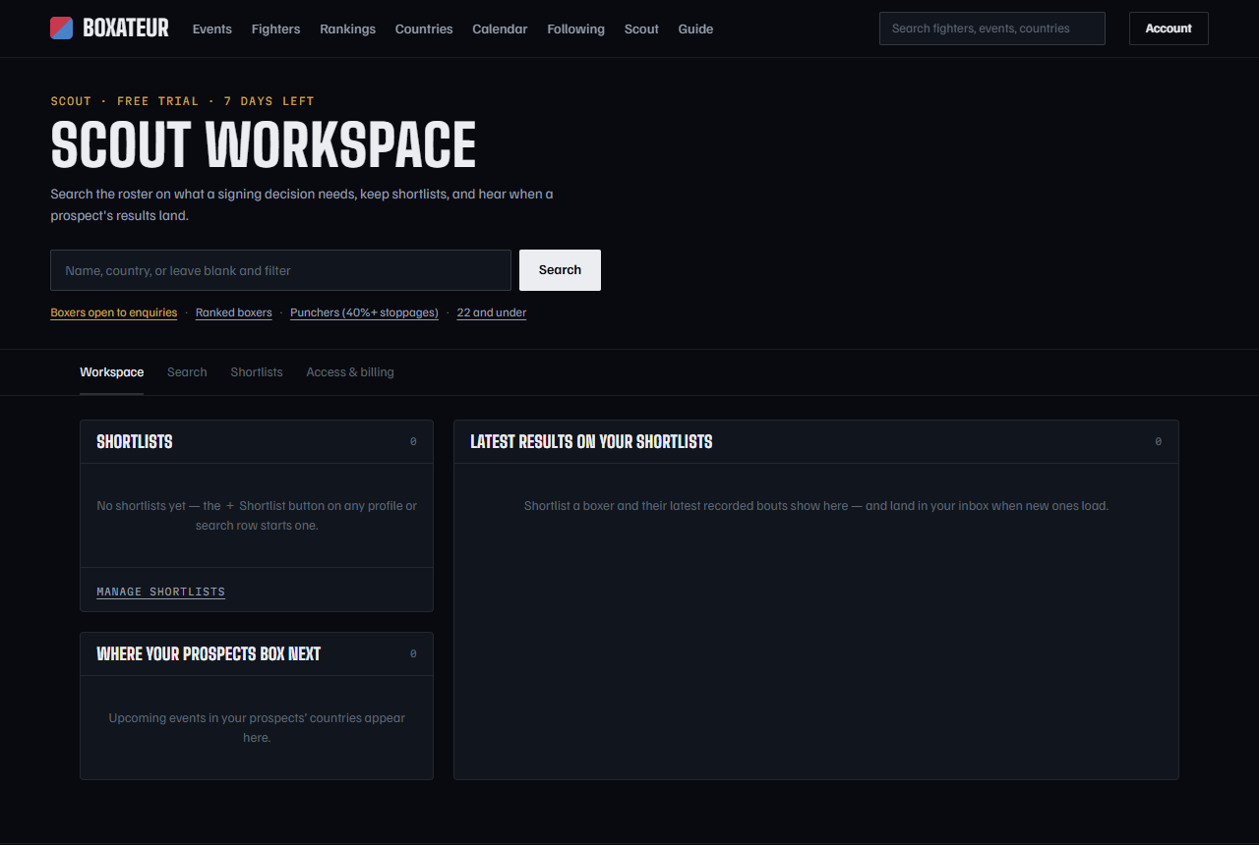Screen dimensions: 1259x845
Task: Click the Boxateur brand name text
Action: pos(126,28)
